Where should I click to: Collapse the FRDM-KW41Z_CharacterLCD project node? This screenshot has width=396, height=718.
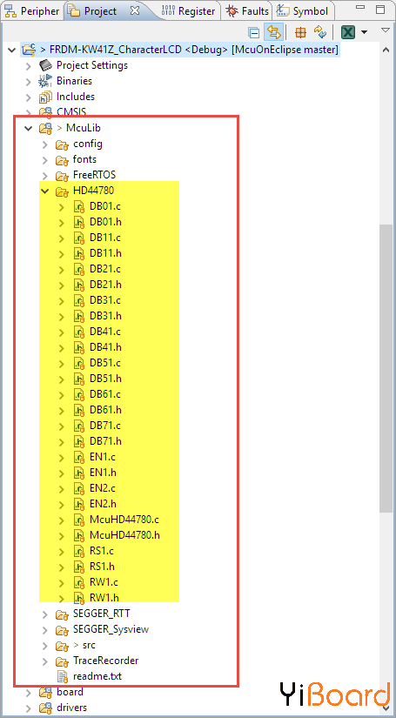pyautogui.click(x=12, y=50)
